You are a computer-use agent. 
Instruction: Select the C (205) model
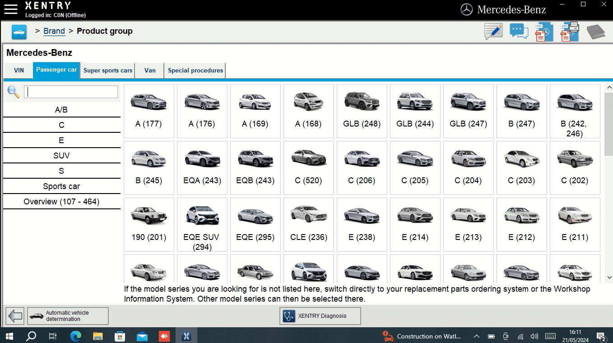(415, 168)
